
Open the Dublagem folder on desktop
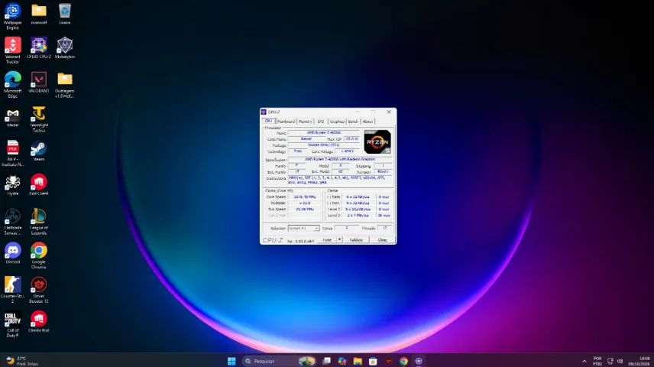(65, 84)
